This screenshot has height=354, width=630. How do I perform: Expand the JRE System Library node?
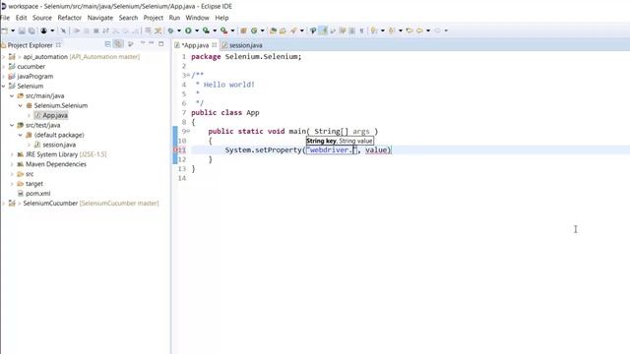(x=12, y=154)
